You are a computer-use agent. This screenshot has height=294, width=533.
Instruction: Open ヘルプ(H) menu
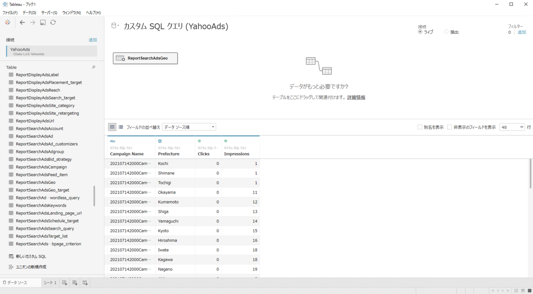point(93,12)
